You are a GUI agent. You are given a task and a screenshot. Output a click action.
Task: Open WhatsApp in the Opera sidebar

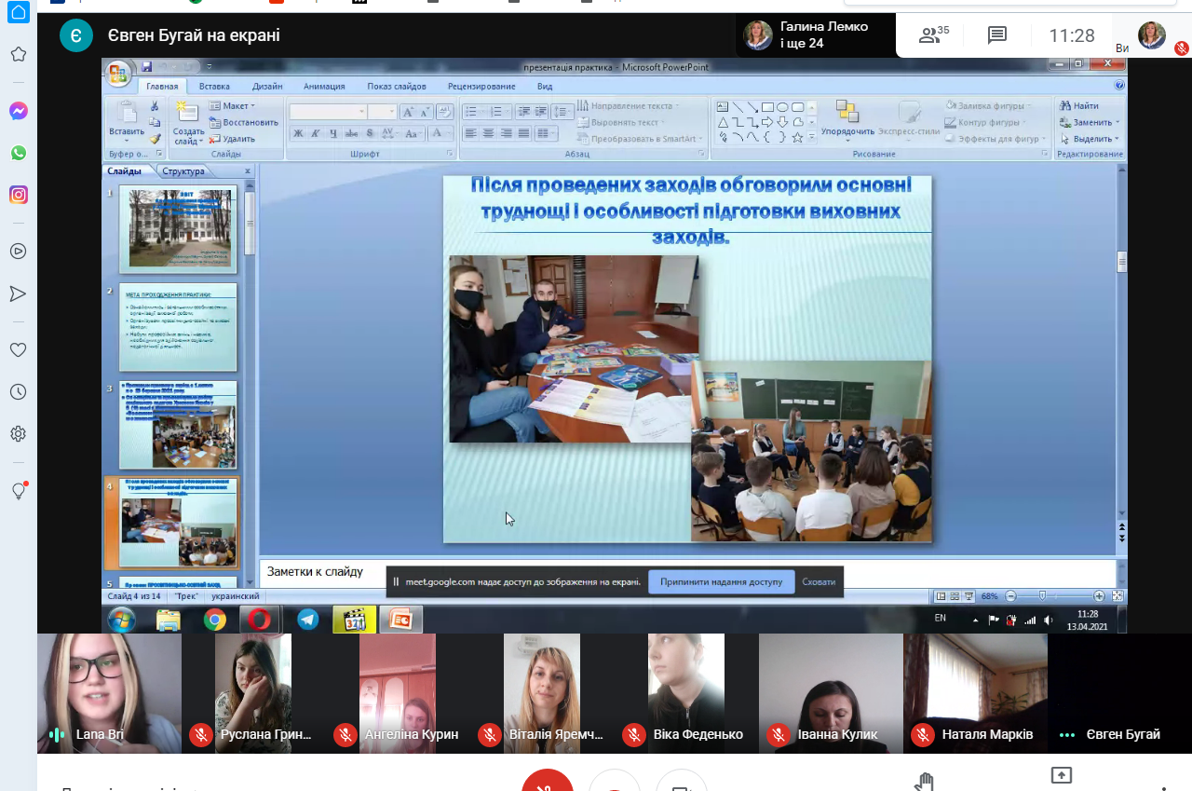pyautogui.click(x=18, y=153)
